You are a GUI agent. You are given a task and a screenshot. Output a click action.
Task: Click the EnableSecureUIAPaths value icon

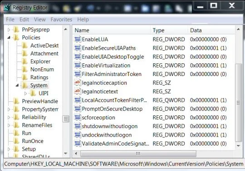tap(78, 48)
